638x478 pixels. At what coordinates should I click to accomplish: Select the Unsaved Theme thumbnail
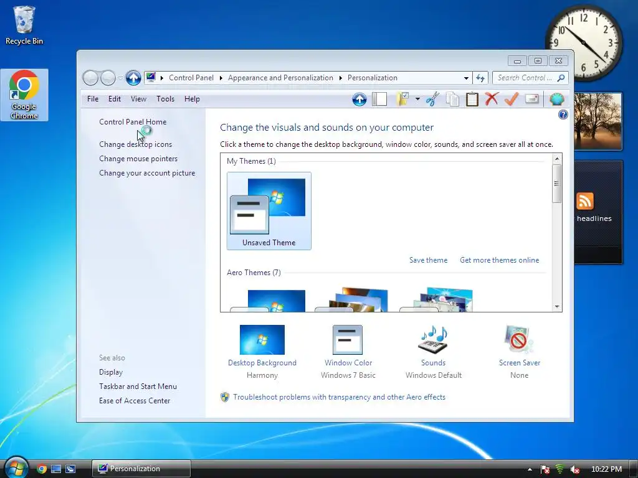pos(269,210)
